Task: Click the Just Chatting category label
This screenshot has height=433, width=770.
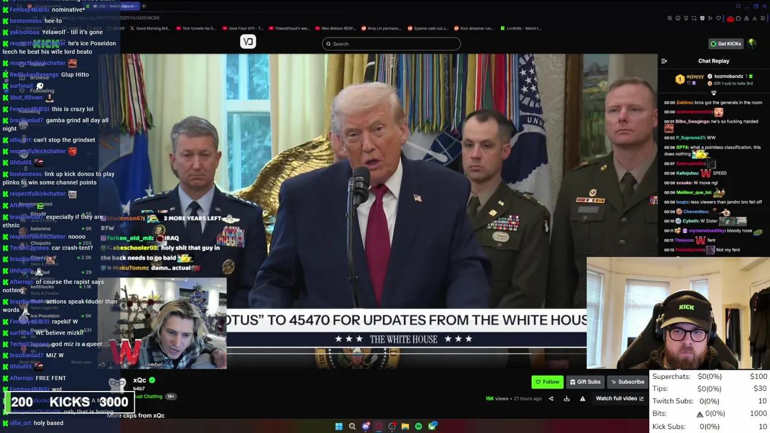Action: (x=148, y=396)
